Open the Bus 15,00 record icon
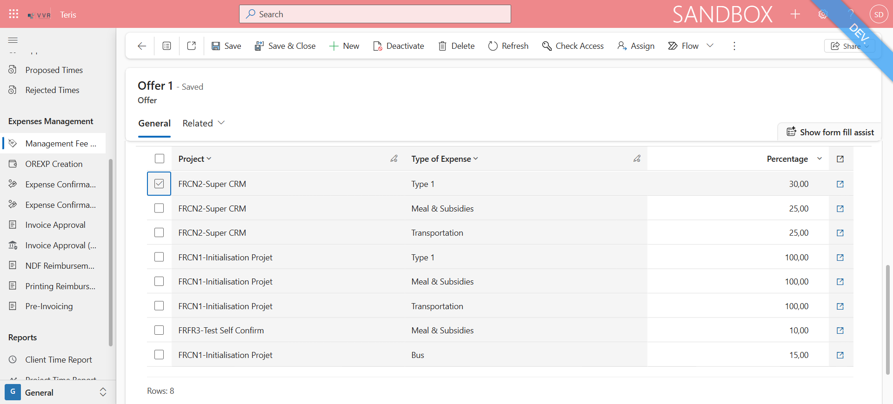Image resolution: width=893 pixels, height=404 pixels. (x=840, y=355)
